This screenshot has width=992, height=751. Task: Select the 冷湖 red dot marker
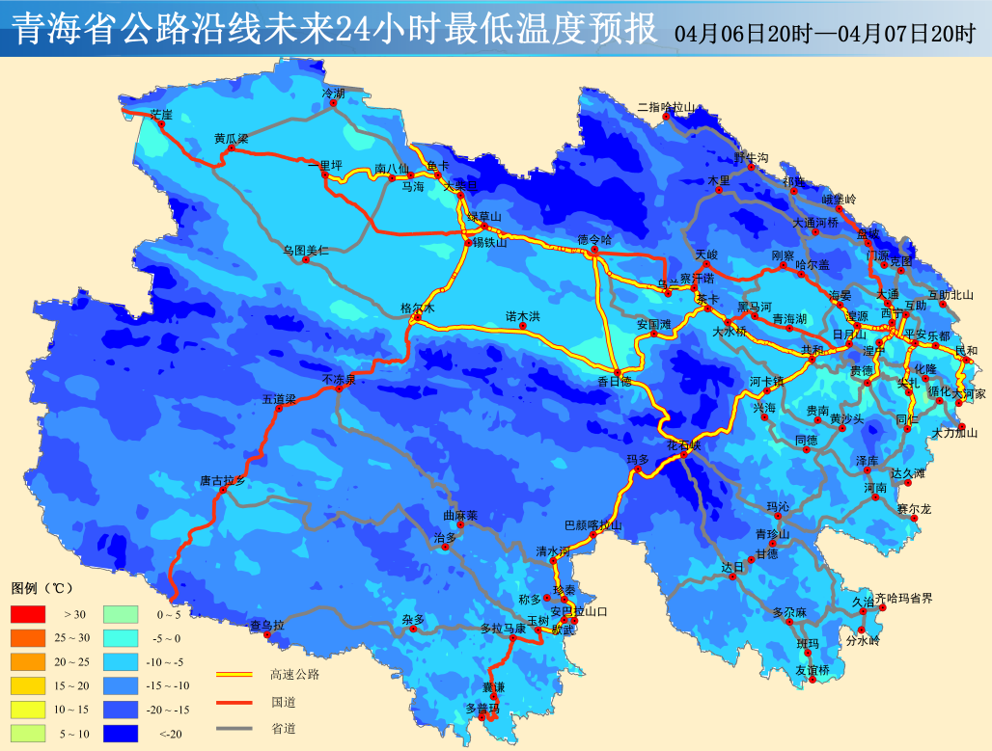pos(335,103)
